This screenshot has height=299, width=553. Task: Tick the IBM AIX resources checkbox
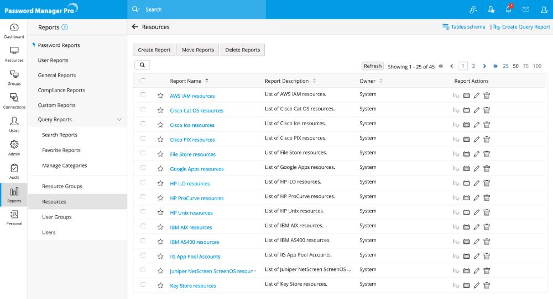[143, 226]
